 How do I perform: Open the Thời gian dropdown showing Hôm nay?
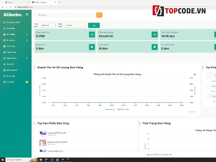[48, 25]
